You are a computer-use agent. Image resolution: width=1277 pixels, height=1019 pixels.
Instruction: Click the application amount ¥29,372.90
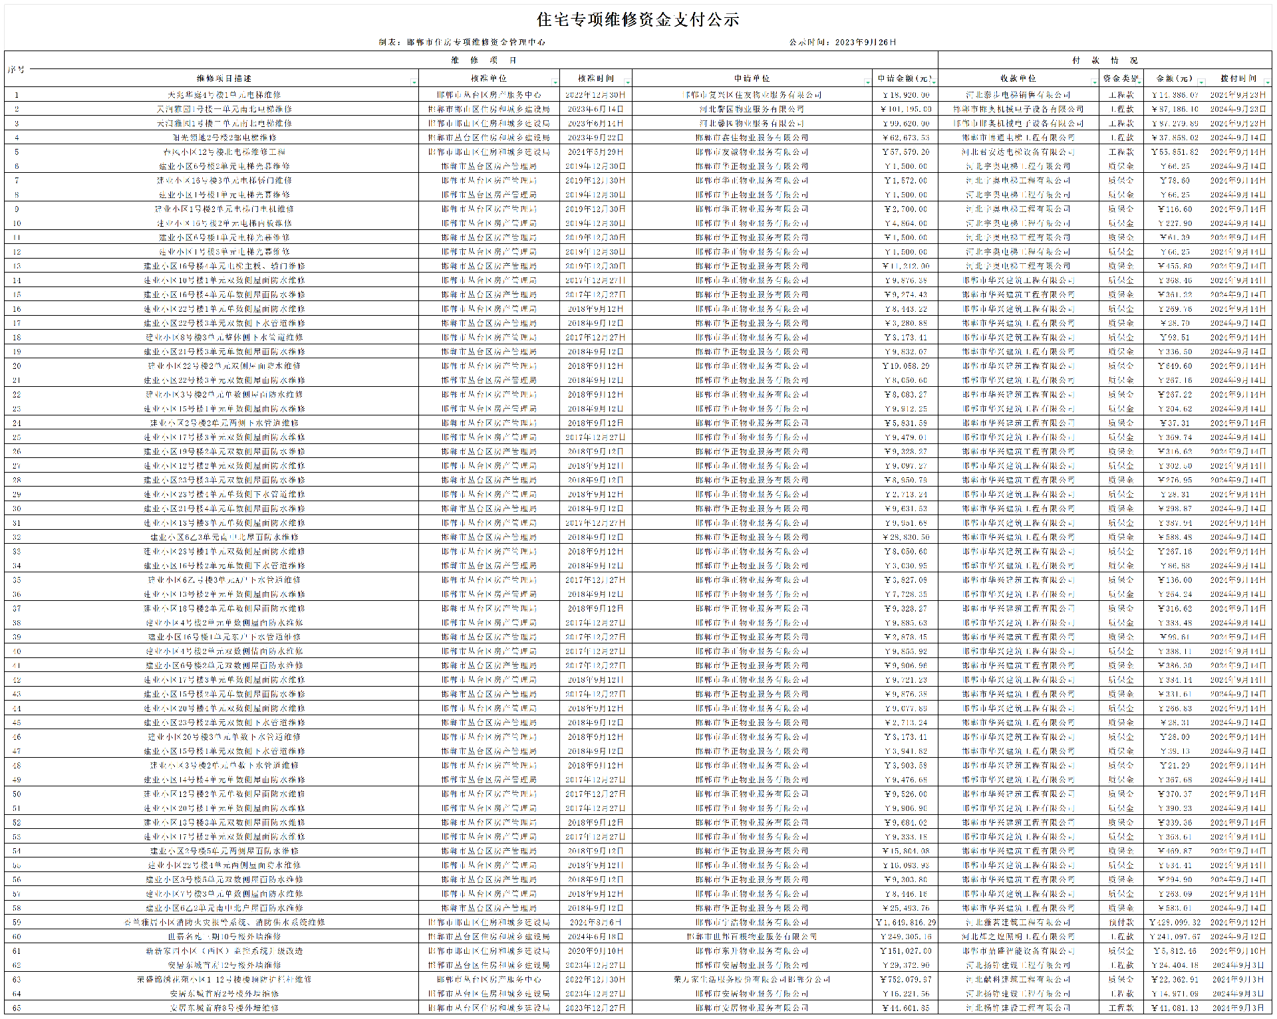(905, 965)
